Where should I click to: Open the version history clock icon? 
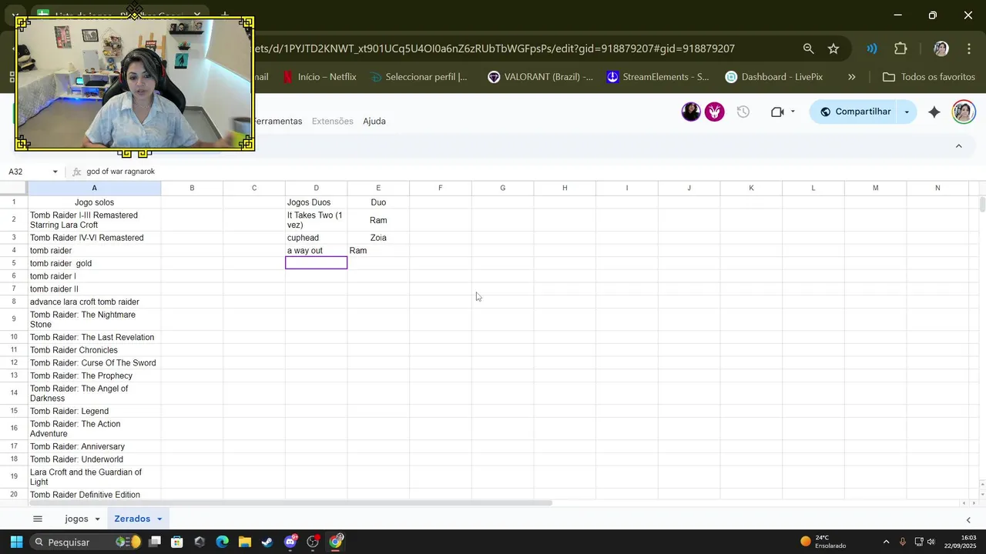(x=743, y=112)
